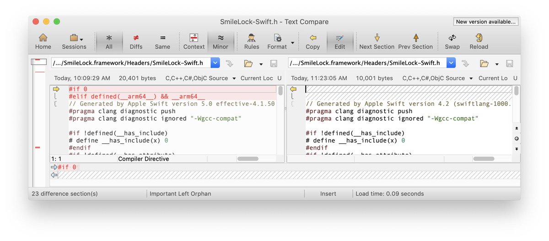549x241 pixels.
Task: Click 'Insert' mode indicator in status bar
Action: click(x=328, y=194)
